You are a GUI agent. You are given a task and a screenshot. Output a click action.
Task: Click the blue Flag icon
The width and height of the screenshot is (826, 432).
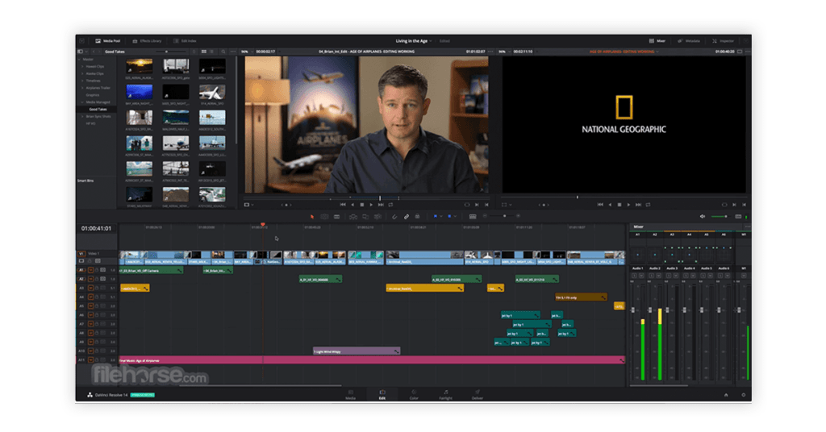435,216
